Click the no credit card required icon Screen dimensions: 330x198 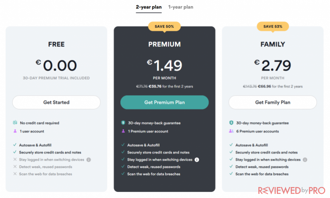pyautogui.click(x=15, y=122)
